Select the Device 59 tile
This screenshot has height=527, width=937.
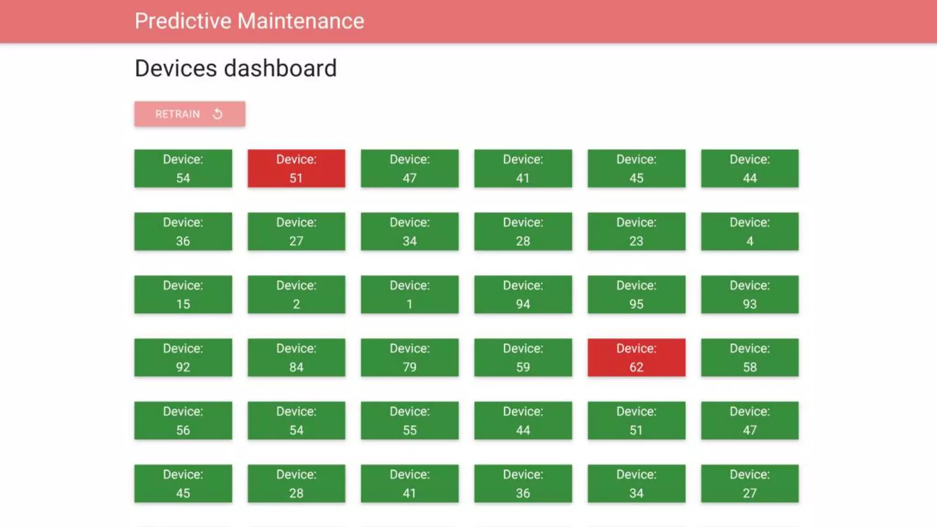coord(523,357)
